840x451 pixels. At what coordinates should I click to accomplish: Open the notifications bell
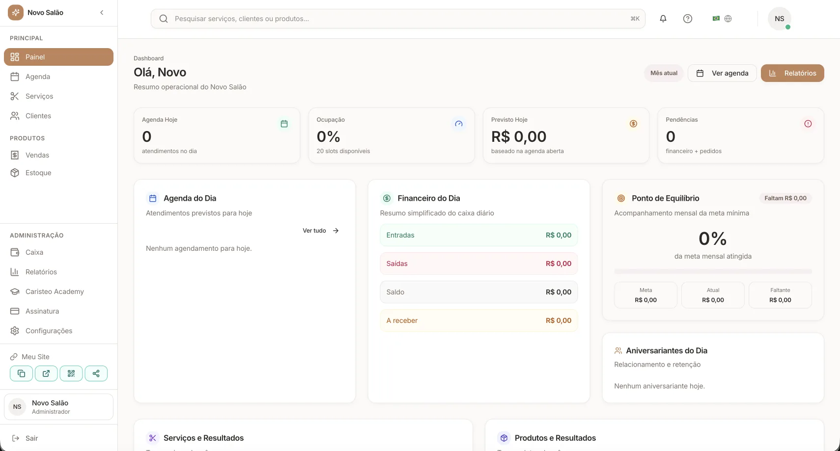tap(663, 19)
